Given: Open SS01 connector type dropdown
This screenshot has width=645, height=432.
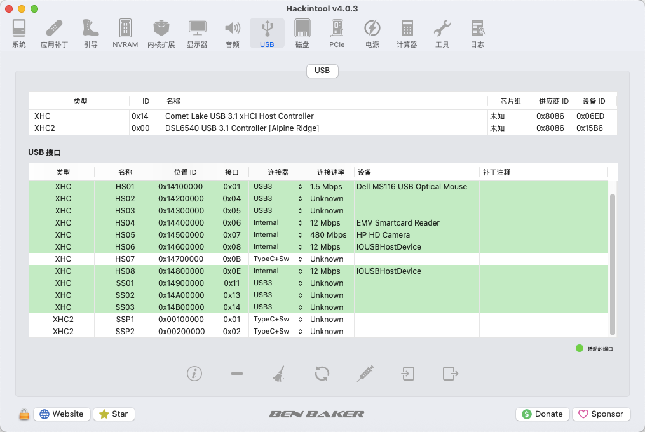Looking at the screenshot, I should coord(278,283).
